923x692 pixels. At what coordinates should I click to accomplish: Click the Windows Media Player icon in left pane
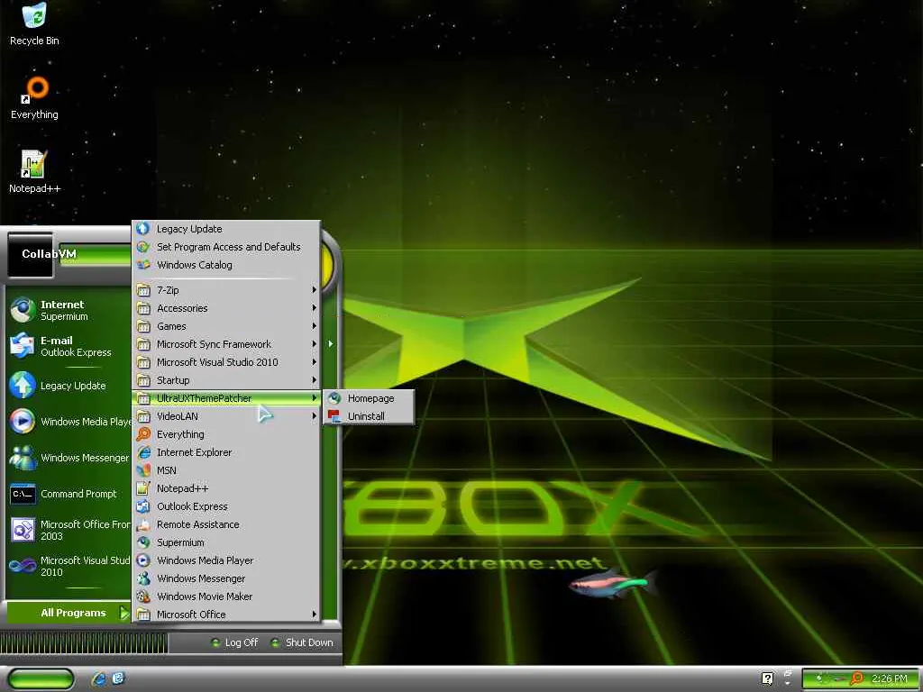tap(23, 422)
